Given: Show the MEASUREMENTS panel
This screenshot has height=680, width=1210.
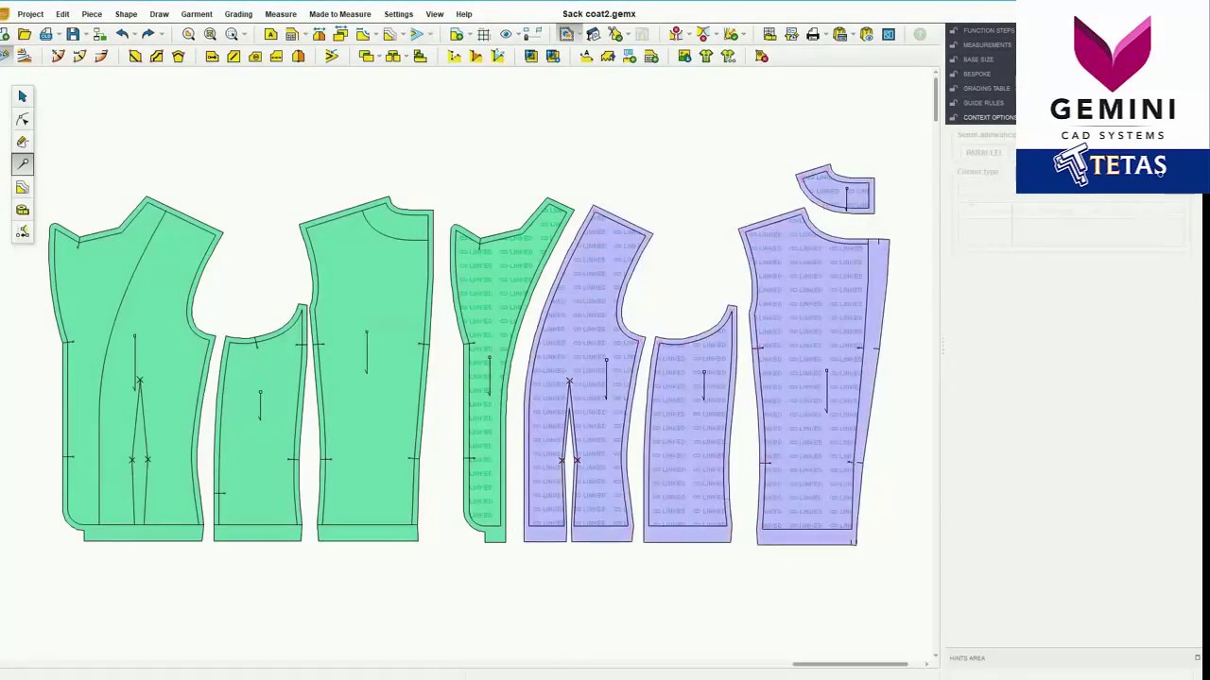Looking at the screenshot, I should pos(987,45).
